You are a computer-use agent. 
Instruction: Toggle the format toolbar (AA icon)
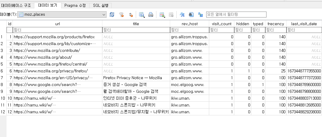coord(182,15)
